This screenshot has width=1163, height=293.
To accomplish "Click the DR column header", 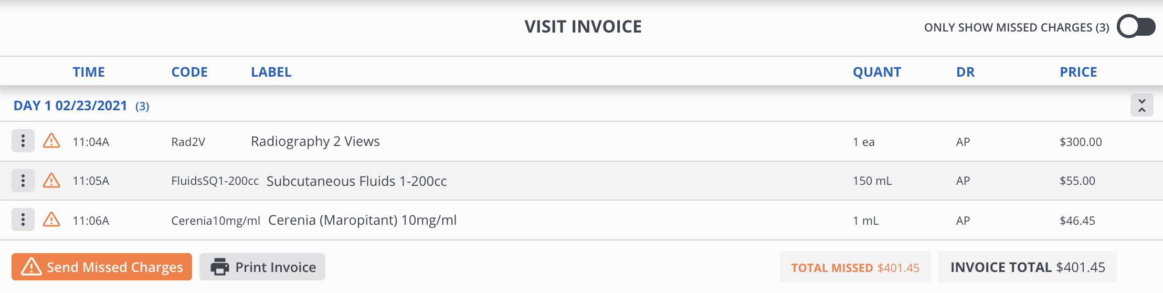I will (965, 72).
